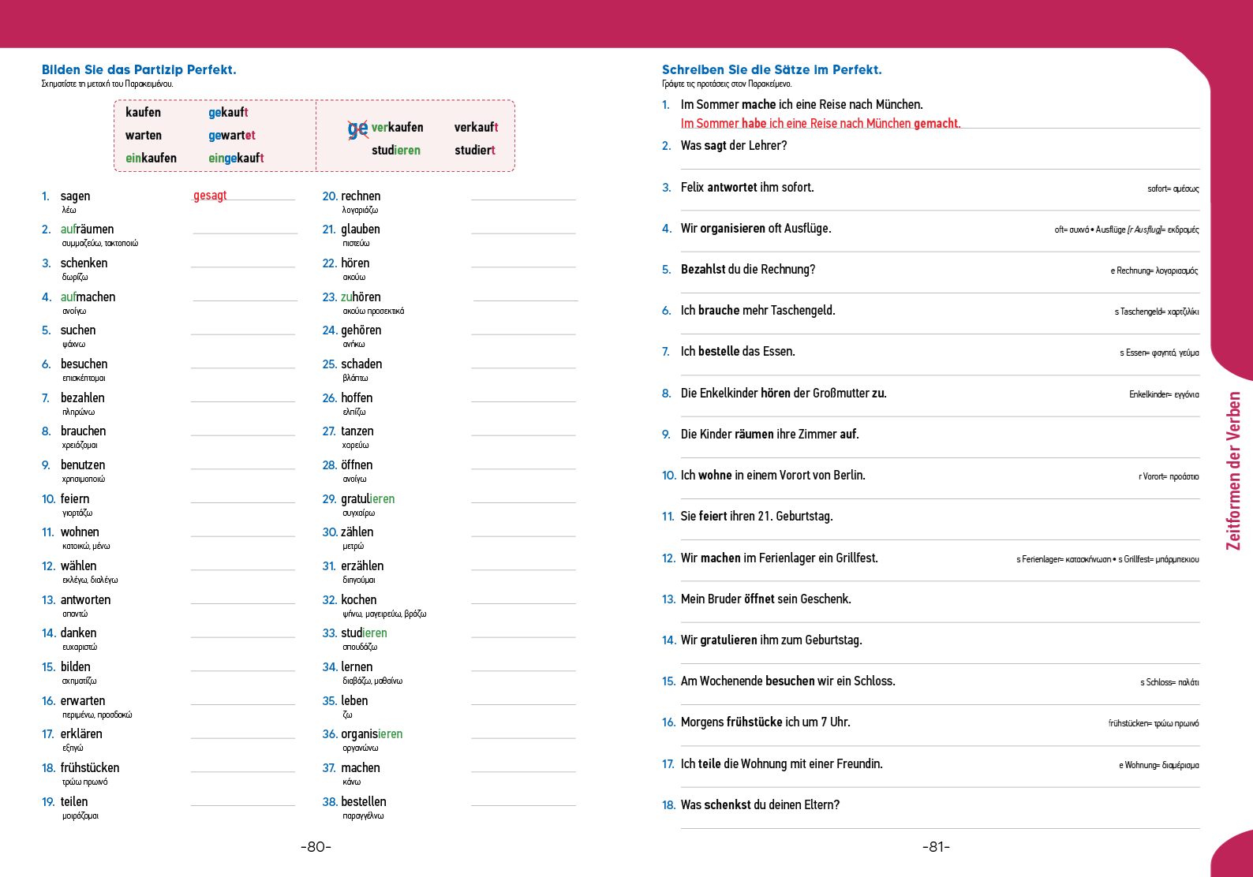This screenshot has width=1253, height=877.
Task: Click page number -80- at bottom
Action: [316, 847]
